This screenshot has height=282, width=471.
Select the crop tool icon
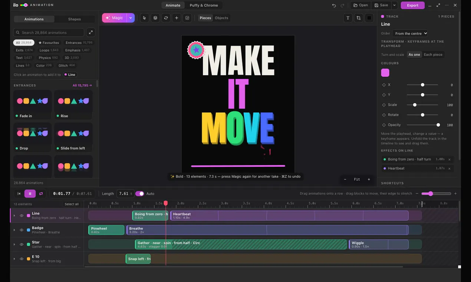[x=359, y=18]
